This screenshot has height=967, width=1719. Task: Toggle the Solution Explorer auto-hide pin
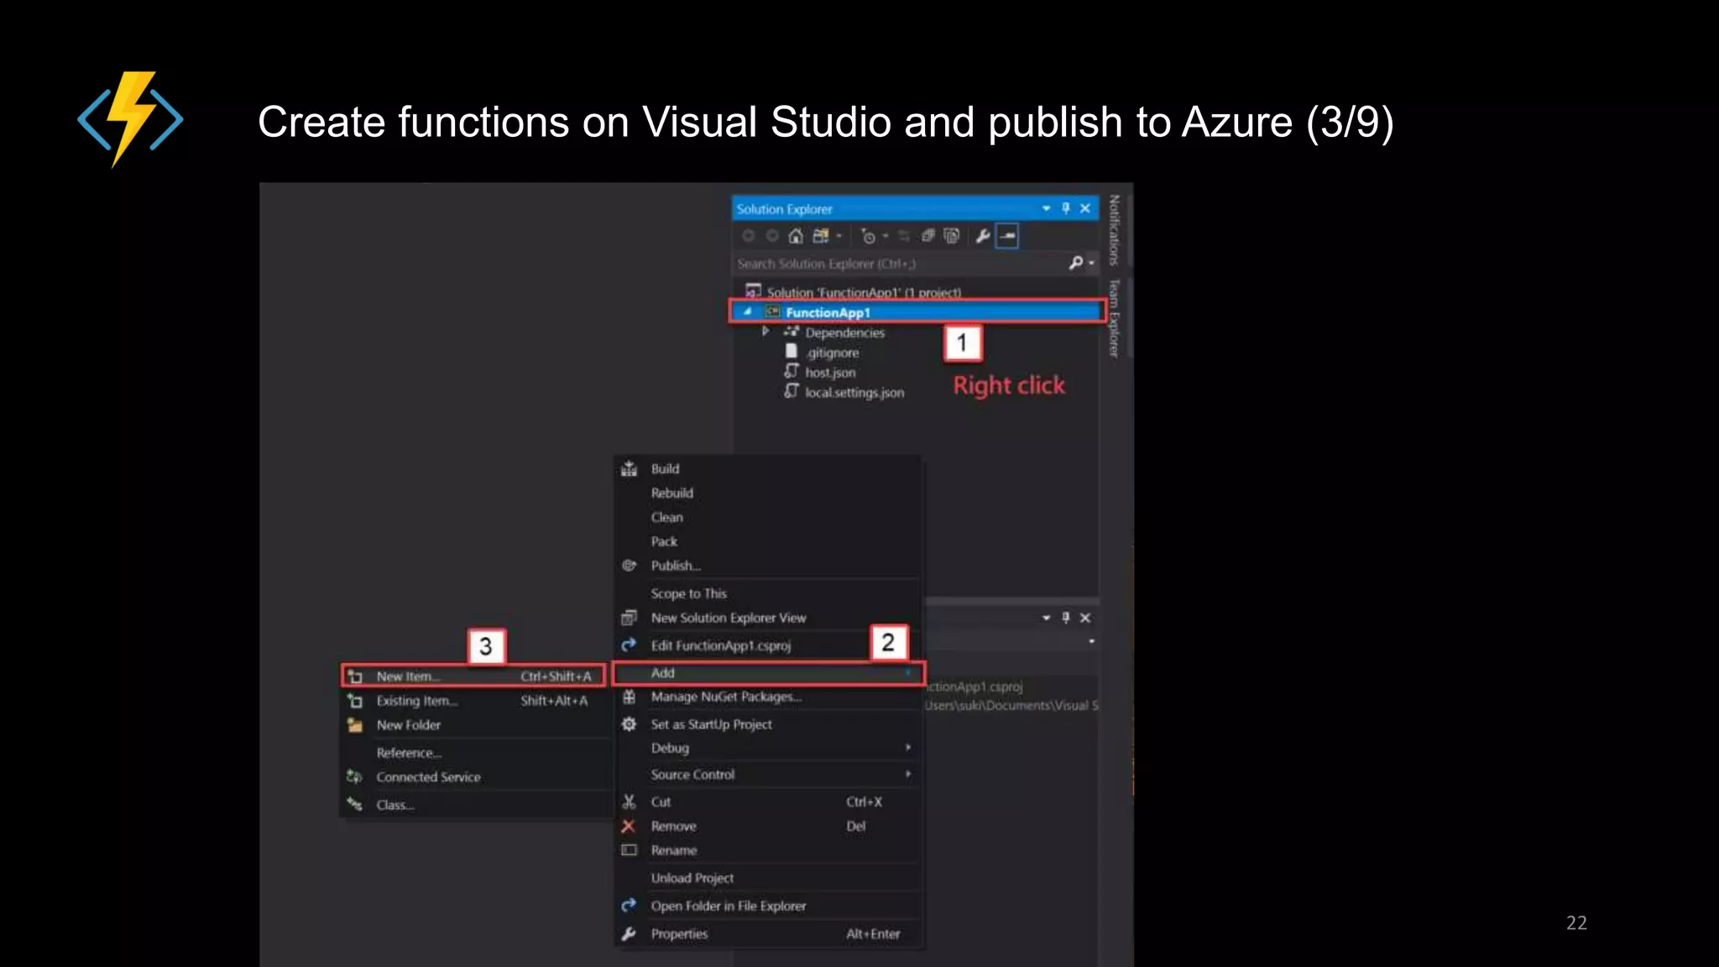[1066, 208]
